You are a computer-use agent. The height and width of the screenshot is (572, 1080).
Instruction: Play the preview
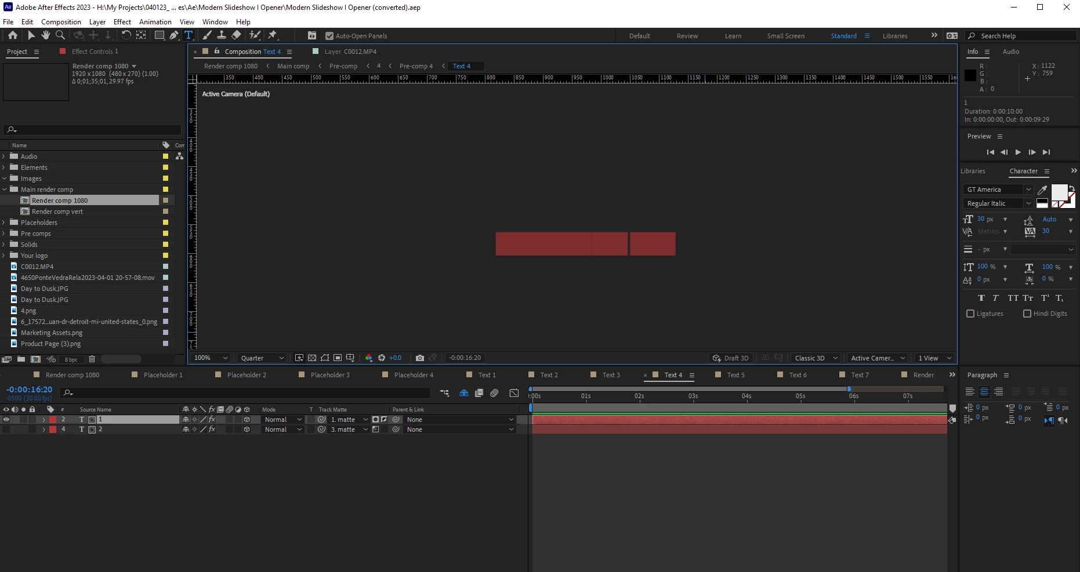[1018, 152]
